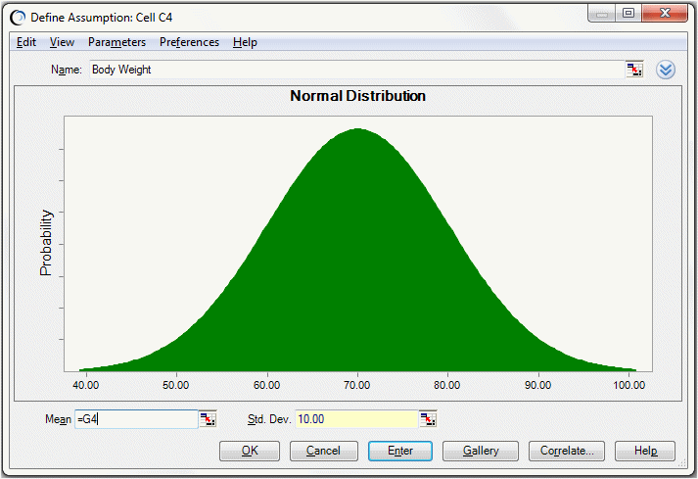Open the Parameters menu
Image resolution: width=698 pixels, height=479 pixels.
(x=116, y=42)
